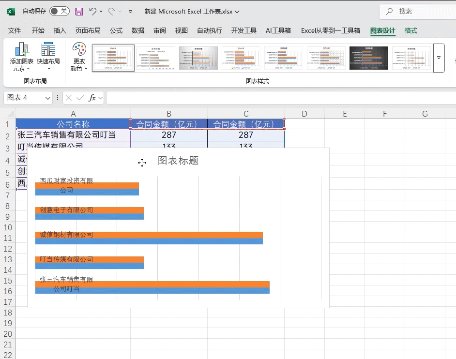456x359 pixels.
Task: Open Quick Layout (快速布局) gallery
Action: click(x=48, y=57)
